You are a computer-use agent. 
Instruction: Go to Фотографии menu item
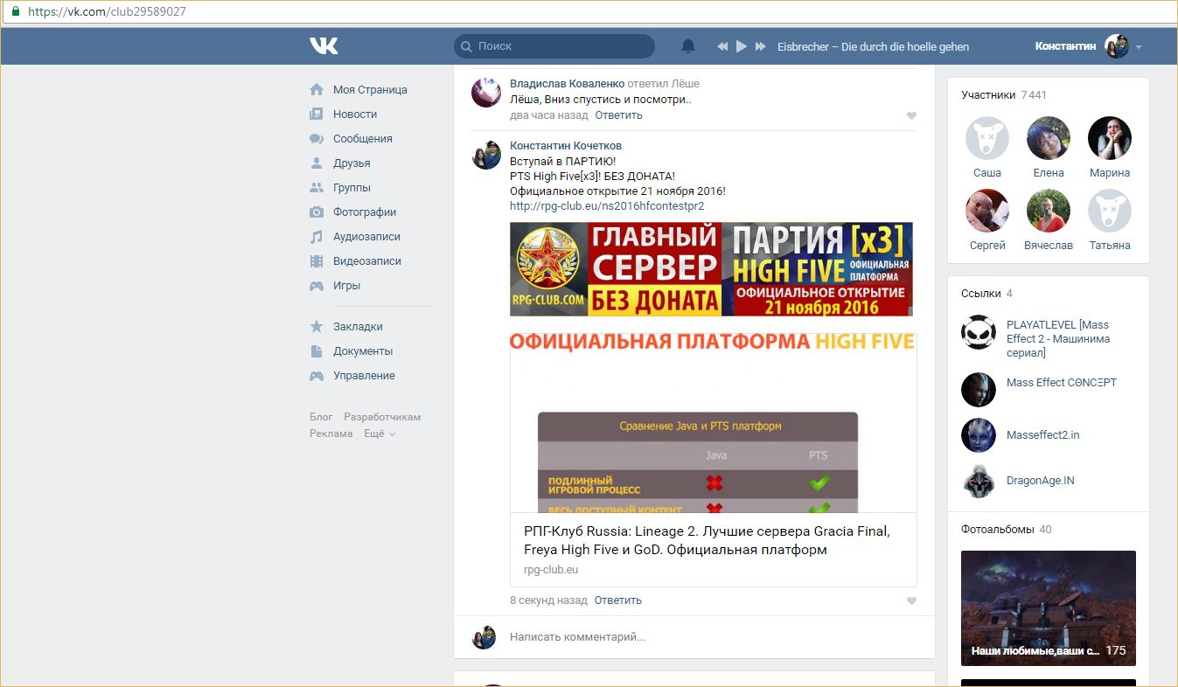coord(365,212)
